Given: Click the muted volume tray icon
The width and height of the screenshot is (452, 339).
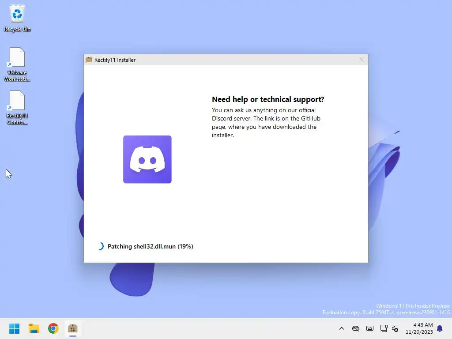Looking at the screenshot, I should [395, 328].
